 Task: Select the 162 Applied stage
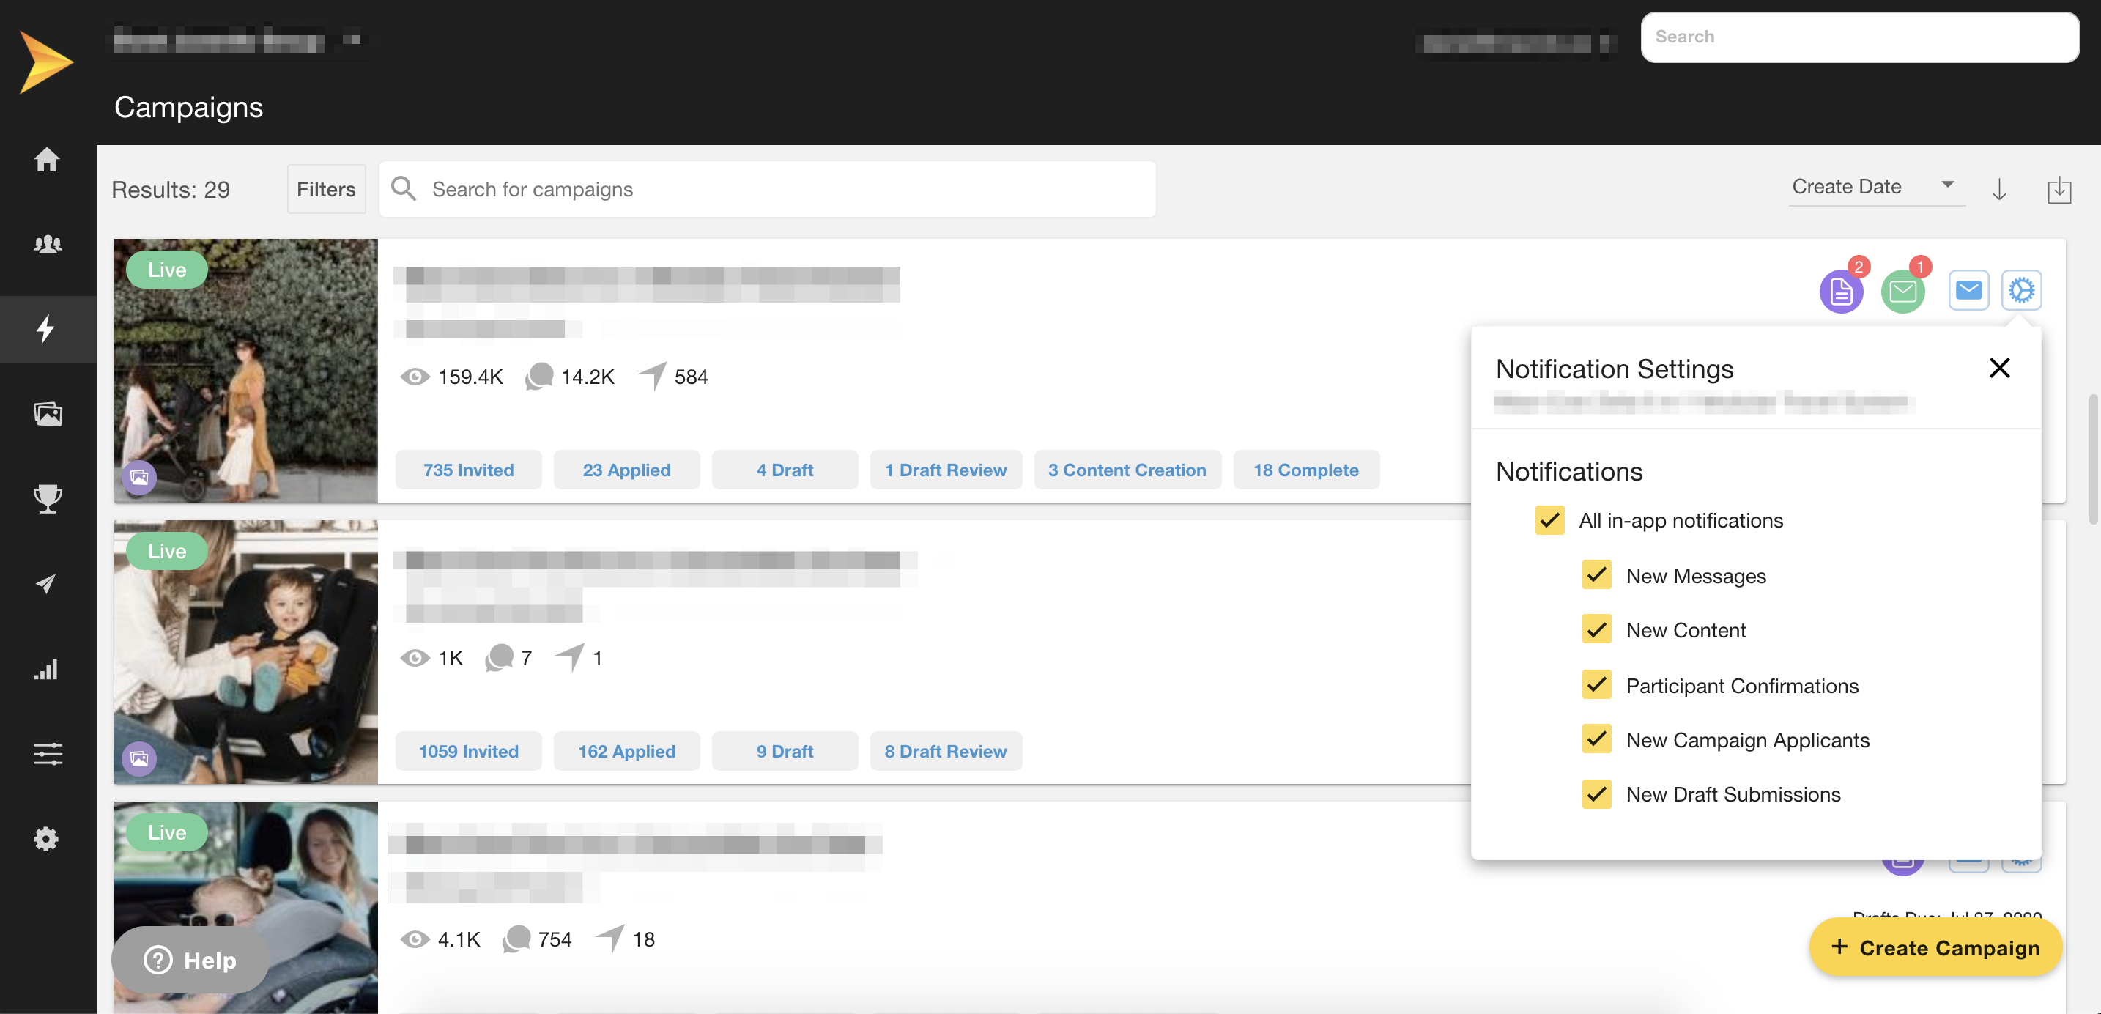626,751
